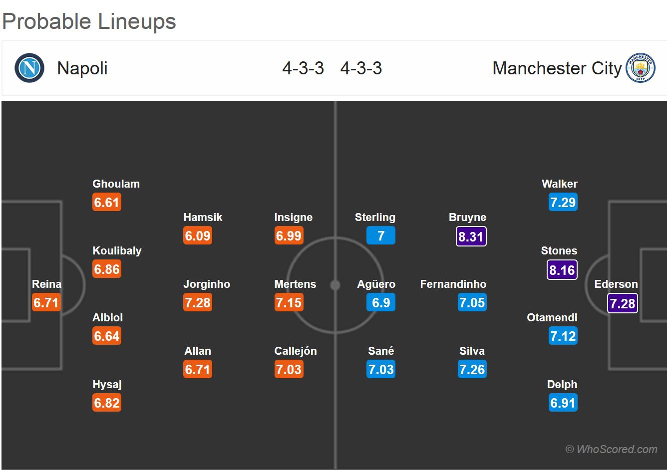Viewport: 667px width, 470px height.
Task: Open the Napoli team name link
Action: coord(82,68)
